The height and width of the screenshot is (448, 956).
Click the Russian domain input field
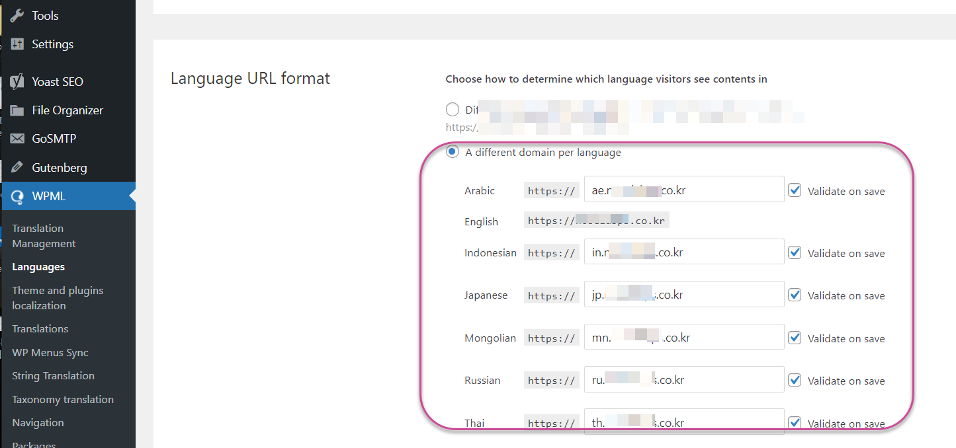pyautogui.click(x=685, y=379)
